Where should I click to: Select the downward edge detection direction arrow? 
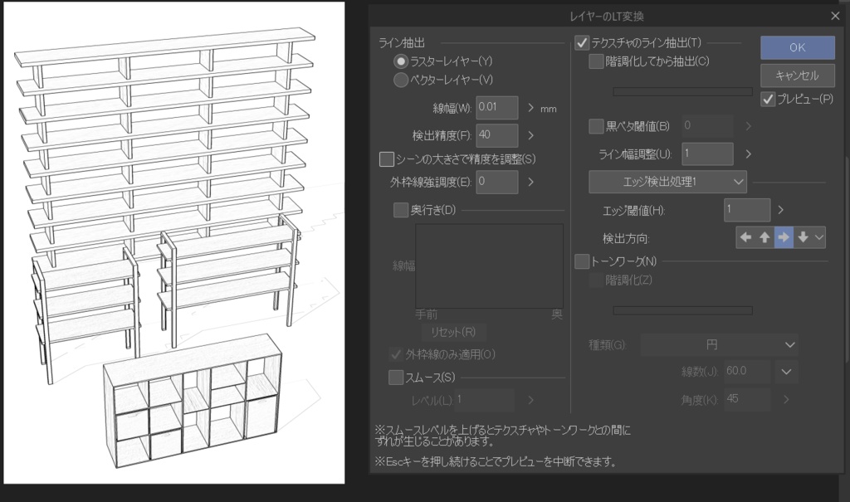point(803,237)
